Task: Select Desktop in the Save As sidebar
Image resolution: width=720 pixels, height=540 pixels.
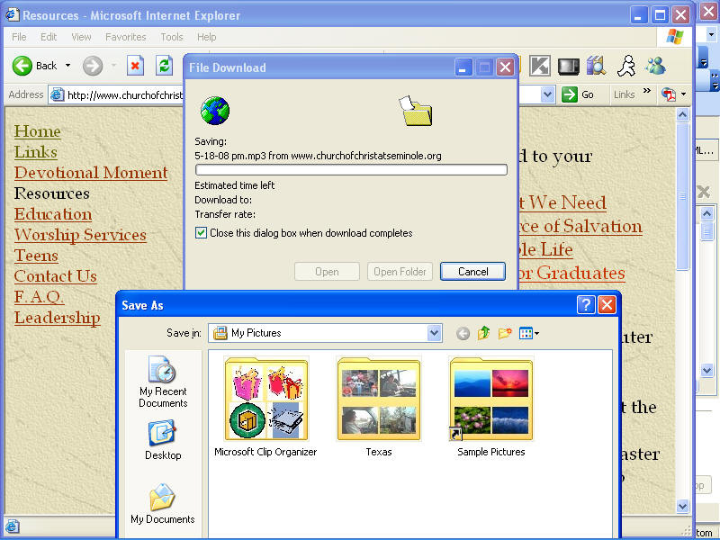Action: coord(163,440)
